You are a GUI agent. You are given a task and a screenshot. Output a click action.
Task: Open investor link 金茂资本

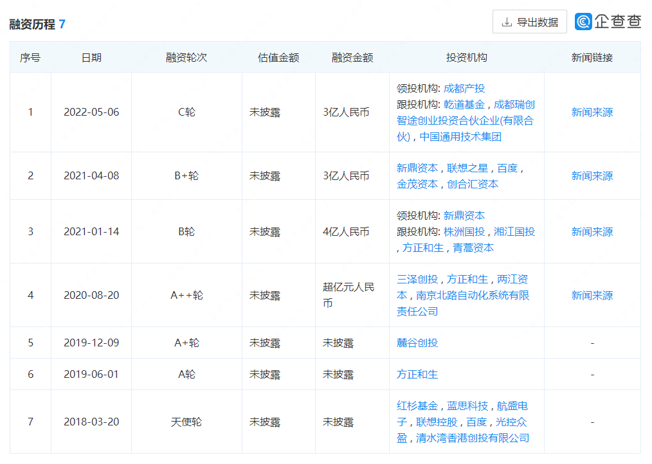pos(417,184)
